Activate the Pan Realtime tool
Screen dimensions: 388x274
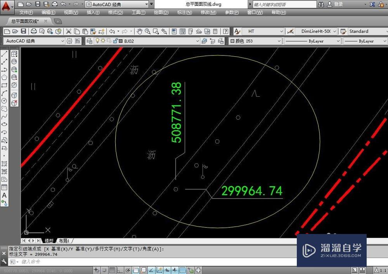pyautogui.click(x=140, y=31)
